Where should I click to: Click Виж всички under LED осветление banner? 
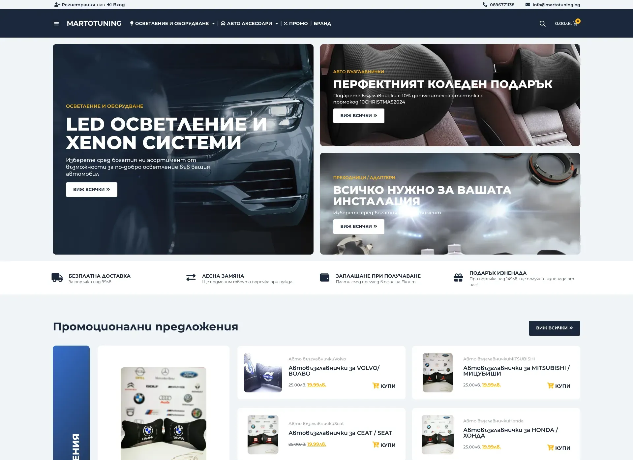coord(92,190)
